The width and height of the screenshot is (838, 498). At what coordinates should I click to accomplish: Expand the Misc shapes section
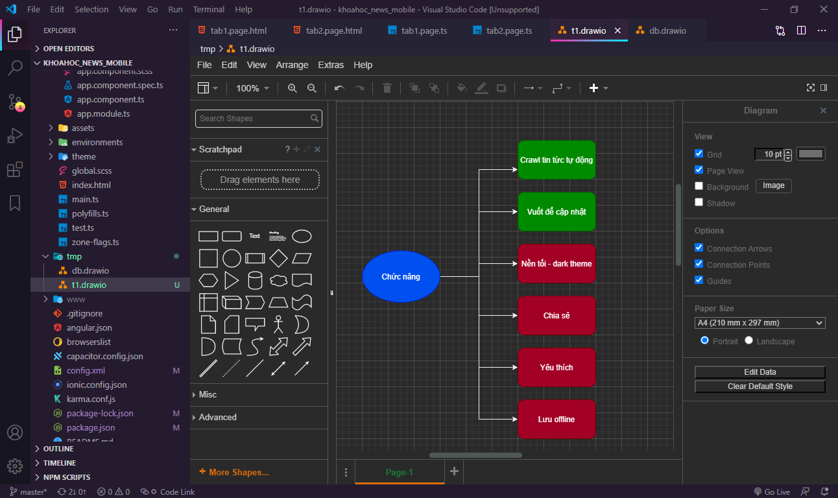coord(259,394)
